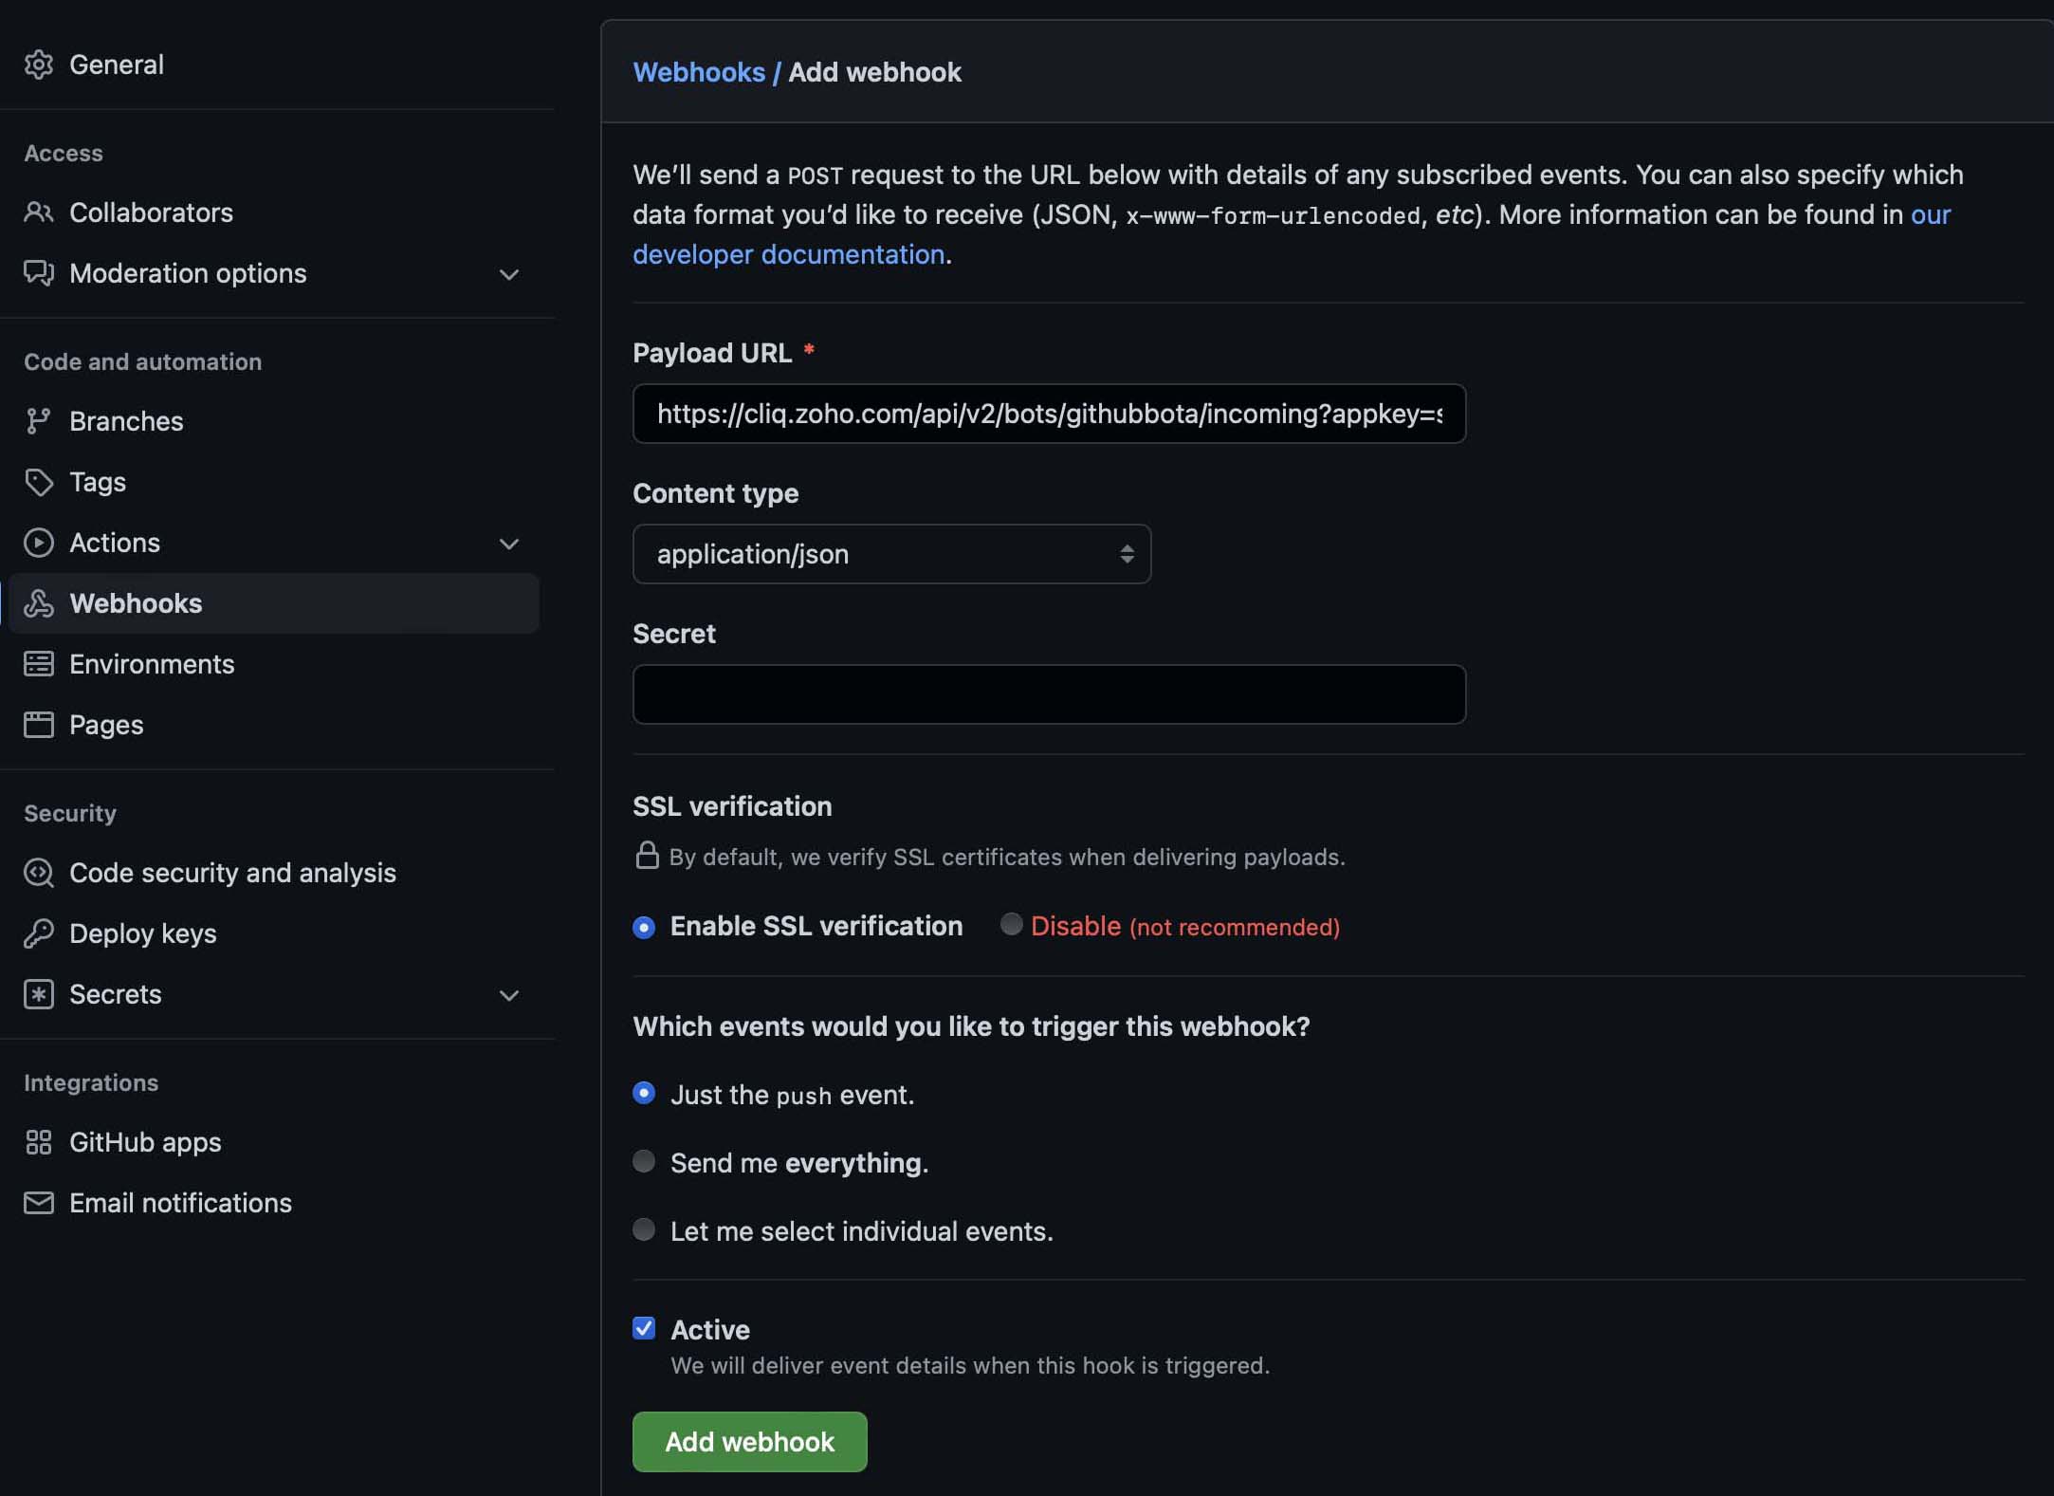Enable SSL verification
The image size is (2054, 1496).
644,926
